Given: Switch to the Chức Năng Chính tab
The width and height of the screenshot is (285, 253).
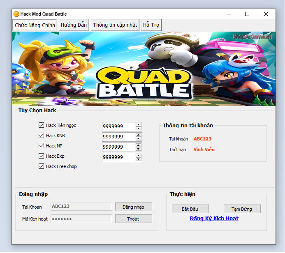Looking at the screenshot, I should tap(35, 25).
